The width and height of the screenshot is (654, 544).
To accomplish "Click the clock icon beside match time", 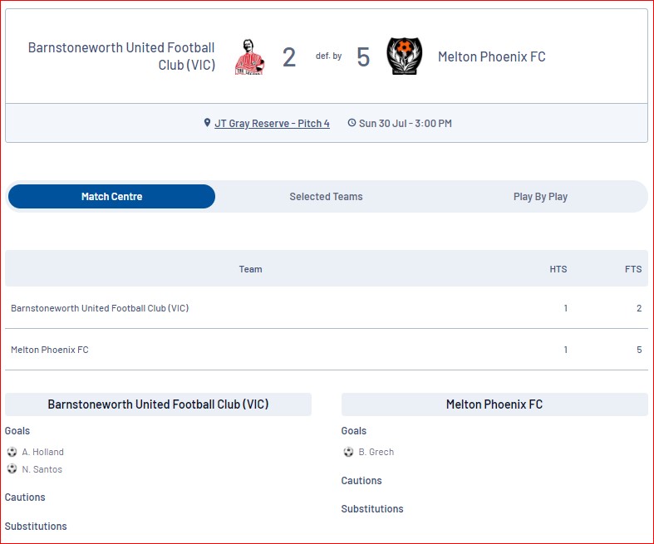I will click(x=352, y=123).
